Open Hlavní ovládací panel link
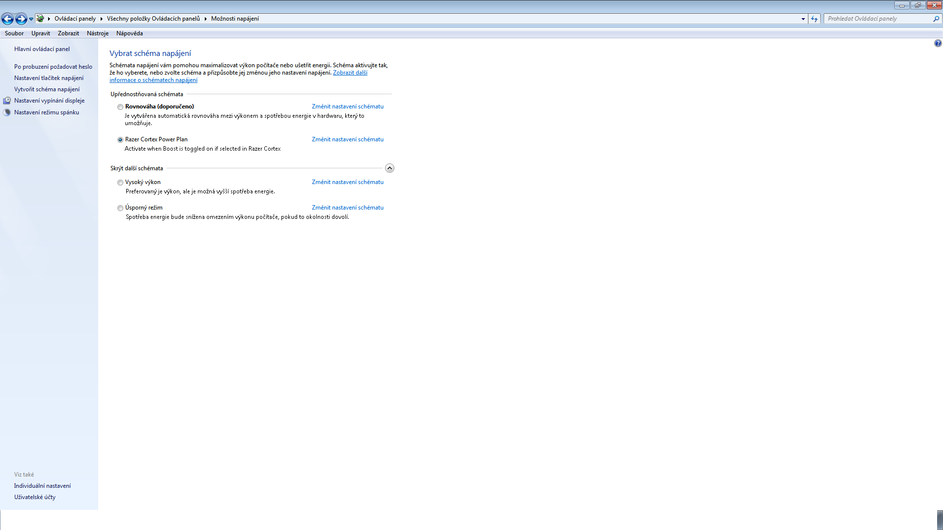This screenshot has width=943, height=530. (42, 49)
